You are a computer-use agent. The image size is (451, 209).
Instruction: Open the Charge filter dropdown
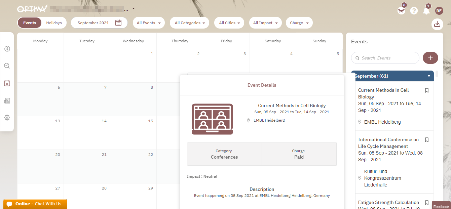(299, 23)
